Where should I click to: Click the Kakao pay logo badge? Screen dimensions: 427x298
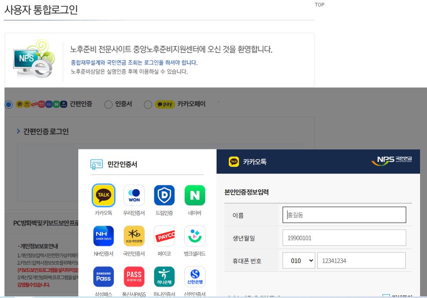pyautogui.click(x=165, y=104)
